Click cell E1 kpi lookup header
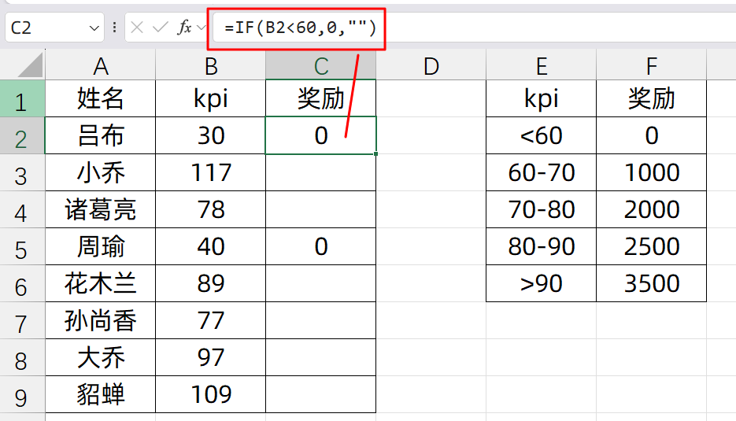The image size is (736, 421). click(542, 98)
